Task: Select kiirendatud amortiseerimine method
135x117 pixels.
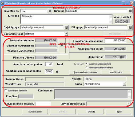Action: (x=86, y=67)
